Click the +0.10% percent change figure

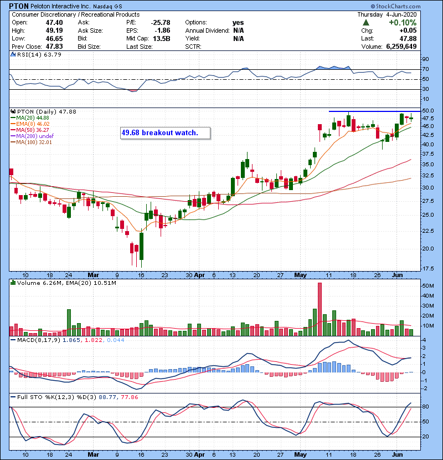click(403, 23)
